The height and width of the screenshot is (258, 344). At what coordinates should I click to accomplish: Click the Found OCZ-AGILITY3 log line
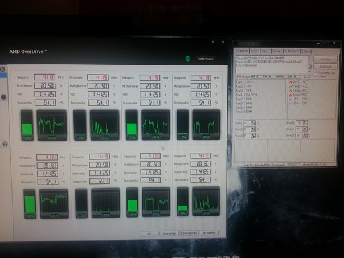260,58
